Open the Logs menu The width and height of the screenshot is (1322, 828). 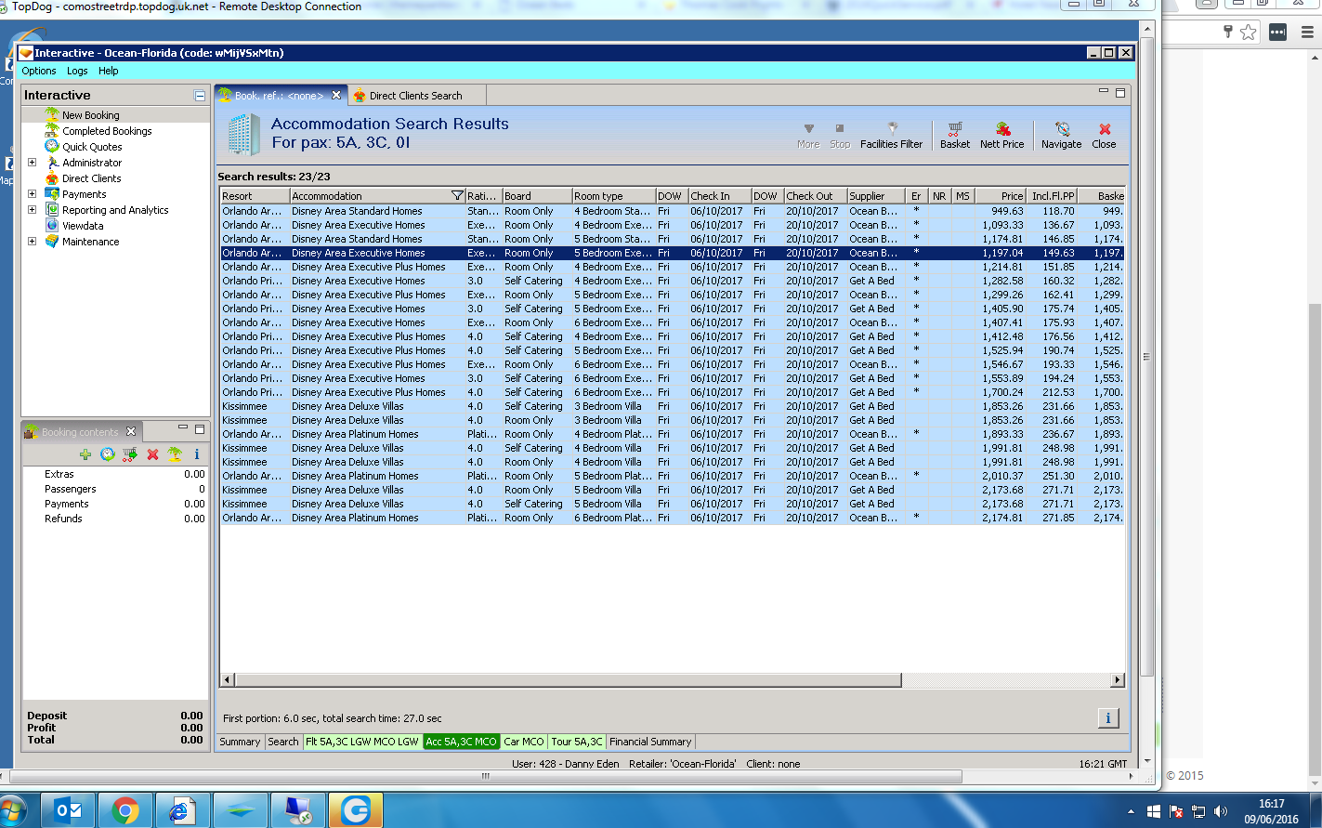coord(77,71)
